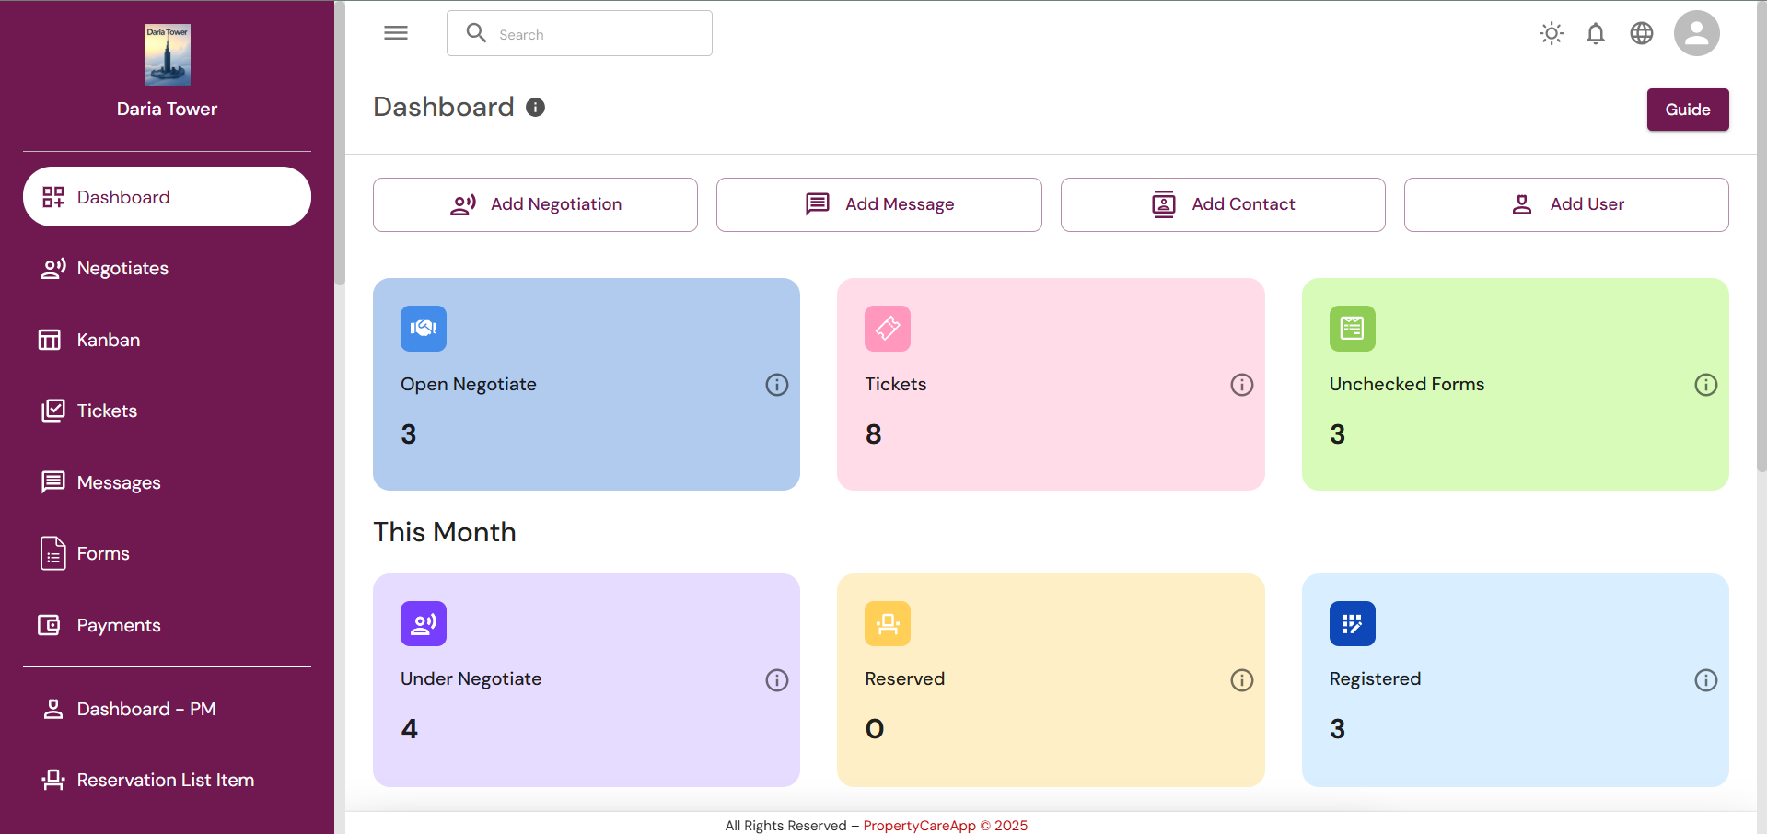Collapse the sidebar with hamburger icon
The width and height of the screenshot is (1767, 834).
click(396, 33)
